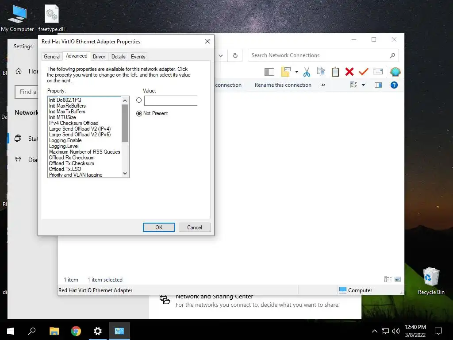Screen dimensions: 453x340
Task: Click the property list scroll down arrow
Action: tap(125, 174)
